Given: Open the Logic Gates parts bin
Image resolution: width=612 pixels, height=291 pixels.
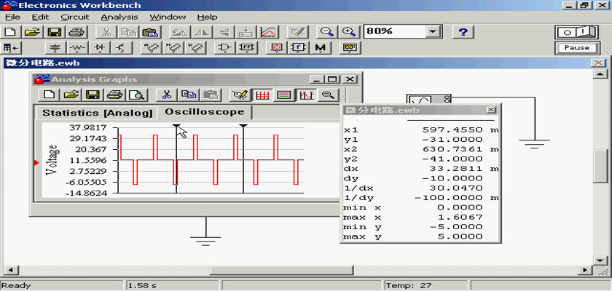Looking at the screenshot, I should pos(224,48).
